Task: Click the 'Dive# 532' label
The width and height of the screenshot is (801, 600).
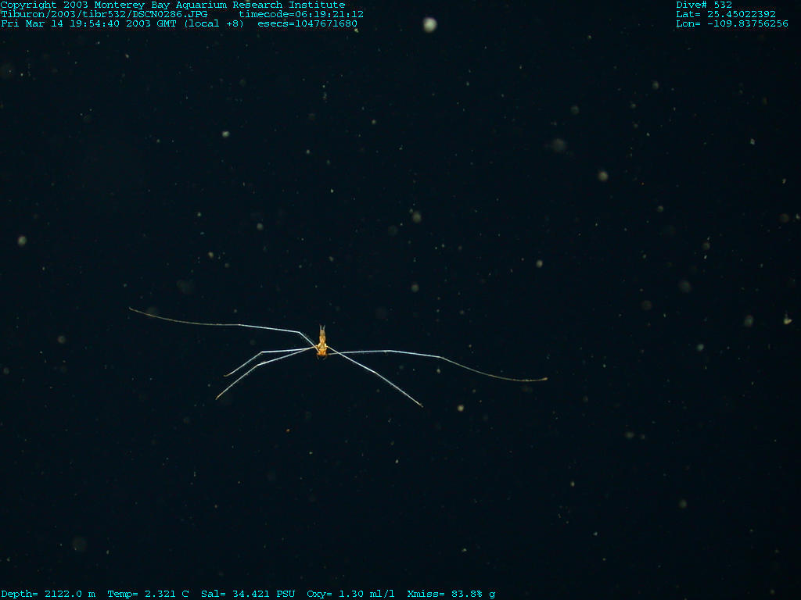Action: click(704, 5)
